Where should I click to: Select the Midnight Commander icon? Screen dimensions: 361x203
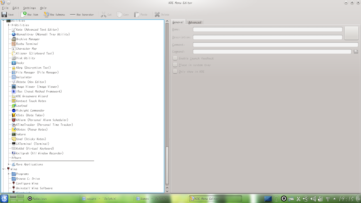(14, 110)
